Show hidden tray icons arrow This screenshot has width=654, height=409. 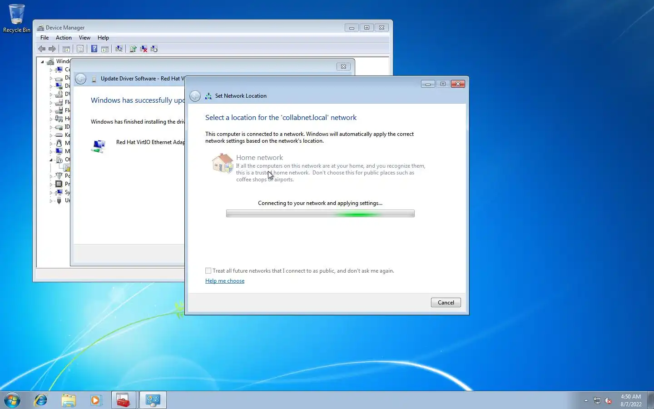[586, 400]
